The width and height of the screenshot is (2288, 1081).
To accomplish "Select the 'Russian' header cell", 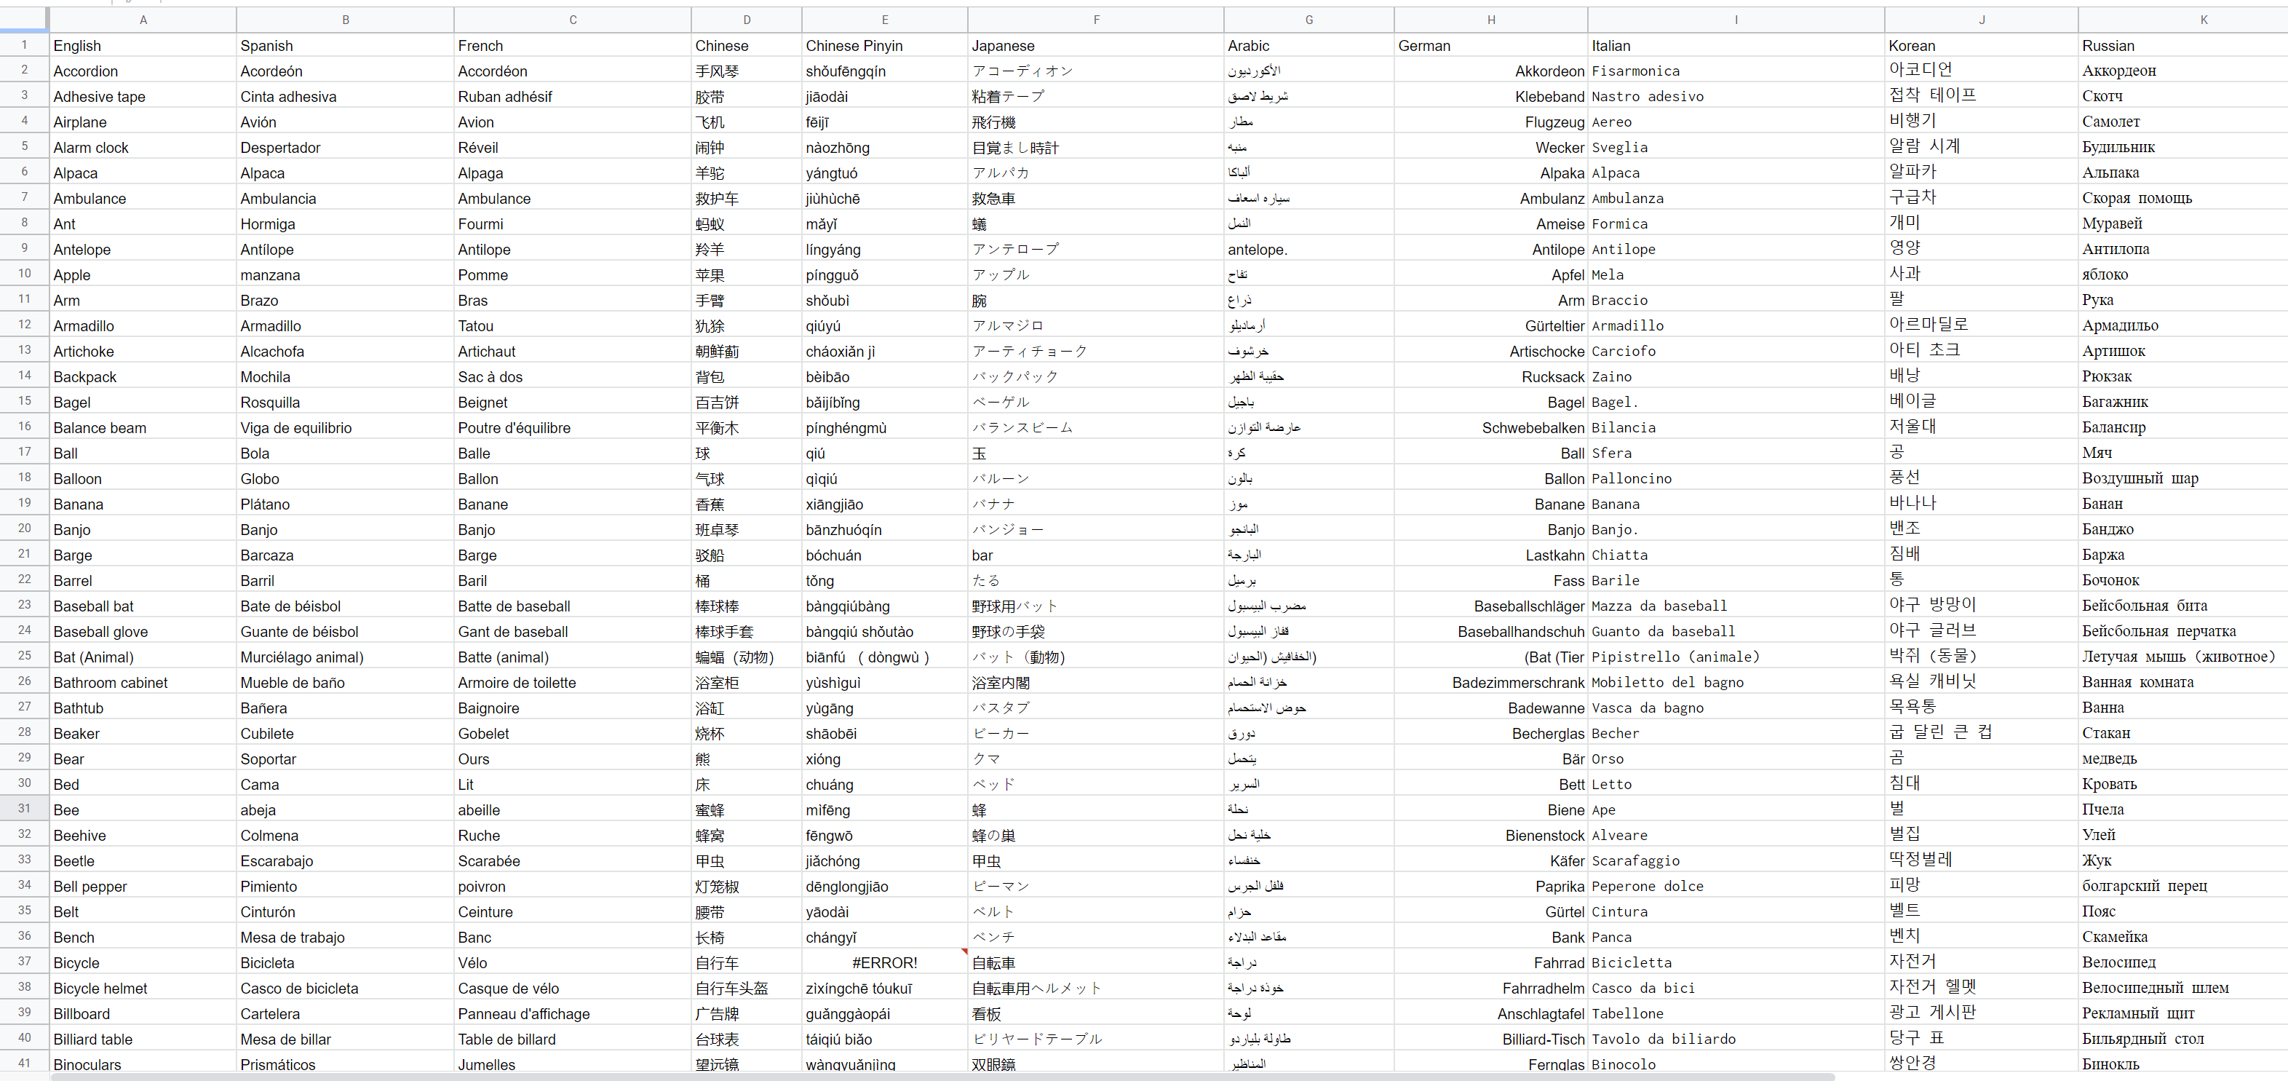I will click(2108, 45).
